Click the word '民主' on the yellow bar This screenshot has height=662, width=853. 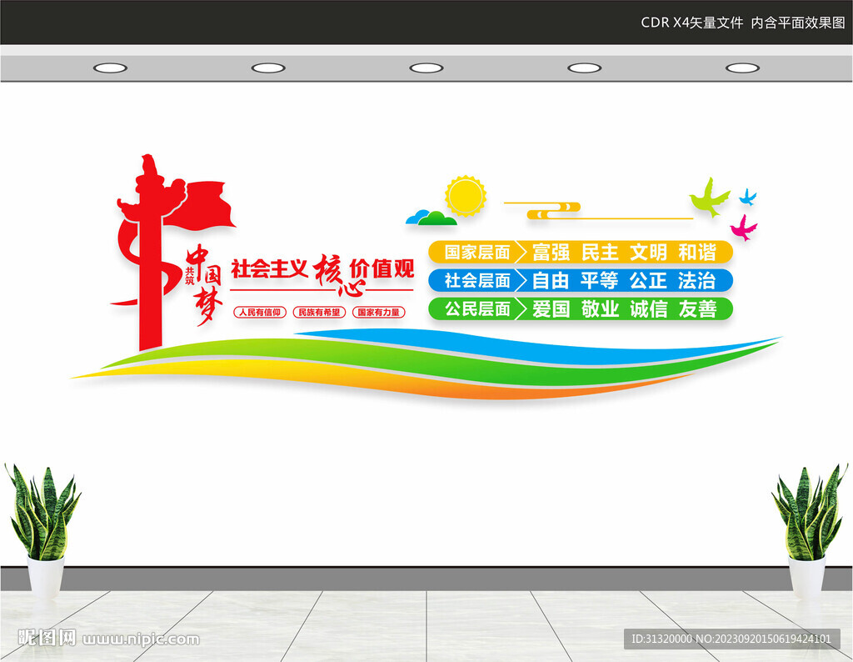click(600, 252)
